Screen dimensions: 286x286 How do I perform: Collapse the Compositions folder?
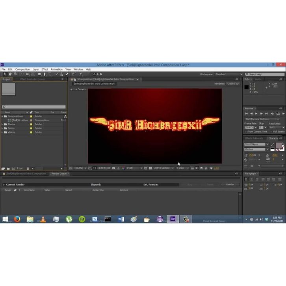(x=3, y=117)
